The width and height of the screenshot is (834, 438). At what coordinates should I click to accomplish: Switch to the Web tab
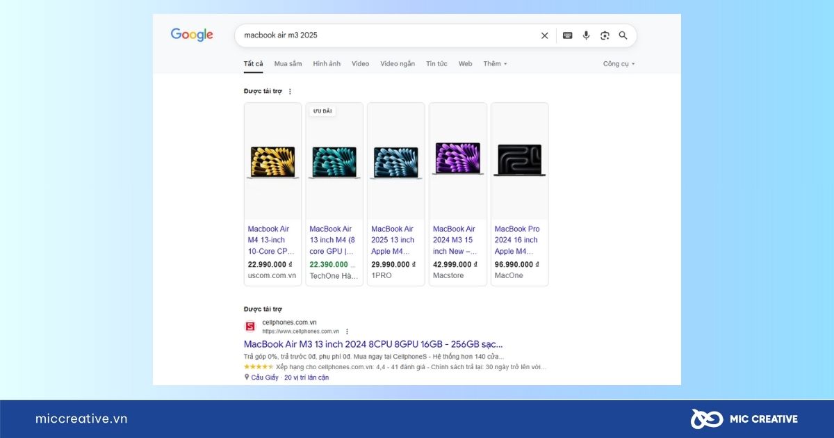(x=465, y=64)
